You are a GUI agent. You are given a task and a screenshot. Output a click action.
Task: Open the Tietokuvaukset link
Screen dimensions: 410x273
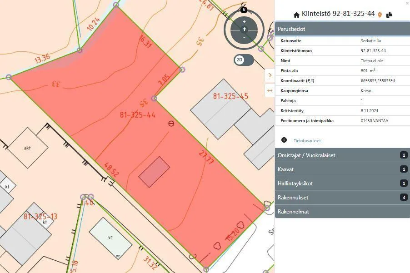[307, 140]
